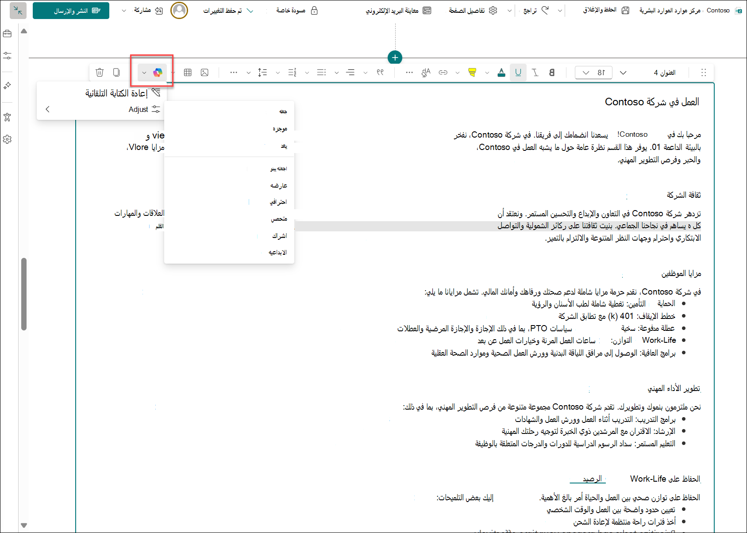Open the toolbox panel in the sidebar
The width and height of the screenshot is (747, 533).
pos(7,34)
